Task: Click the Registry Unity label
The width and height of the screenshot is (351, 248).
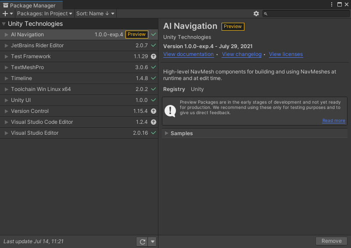Action: 183,89
